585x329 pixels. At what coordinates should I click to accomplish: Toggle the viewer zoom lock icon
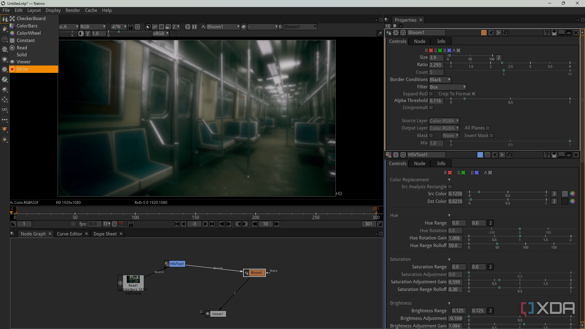pyautogui.click(x=131, y=27)
